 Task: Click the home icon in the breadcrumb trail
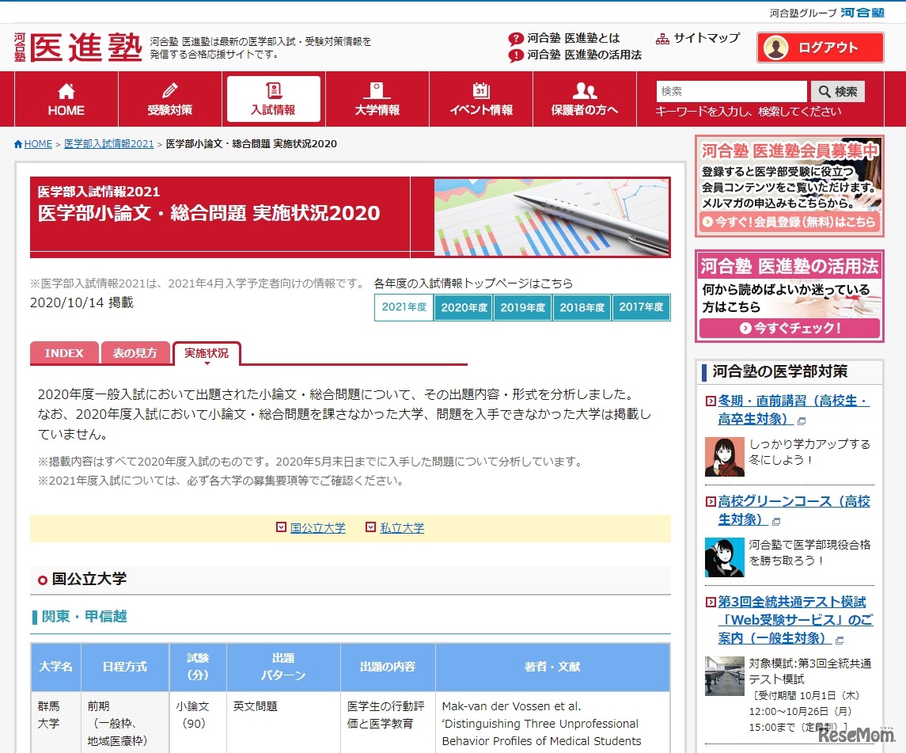click(18, 143)
